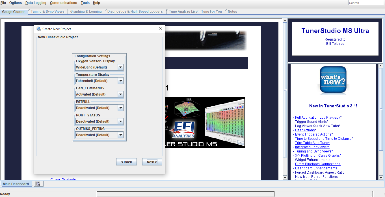385x197 pixels.
Task: Open Trim Table Auto Tune link
Action: (312, 143)
